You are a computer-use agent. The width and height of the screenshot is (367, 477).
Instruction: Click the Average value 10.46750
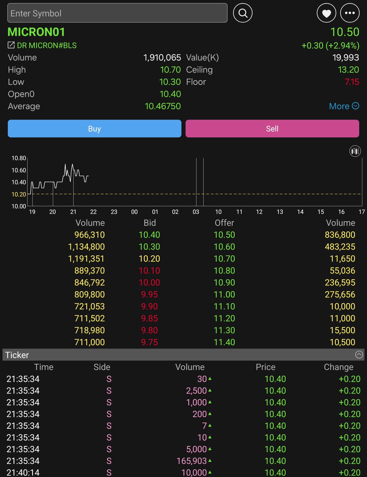coord(163,106)
